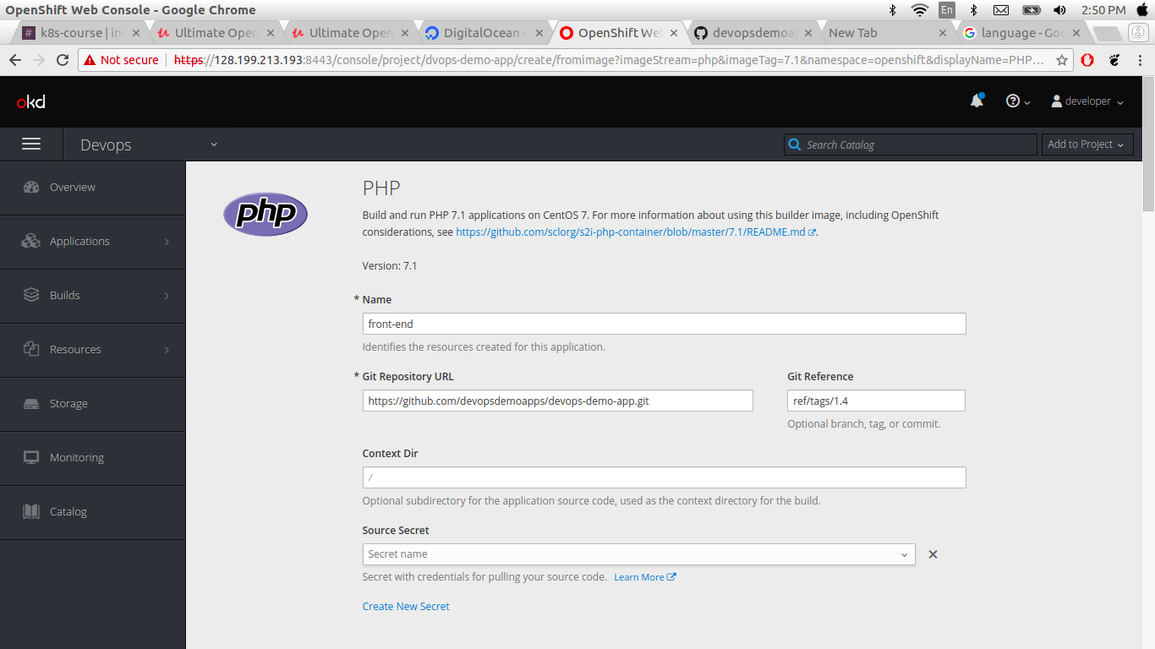
Task: Open the Learn More link
Action: 645,577
